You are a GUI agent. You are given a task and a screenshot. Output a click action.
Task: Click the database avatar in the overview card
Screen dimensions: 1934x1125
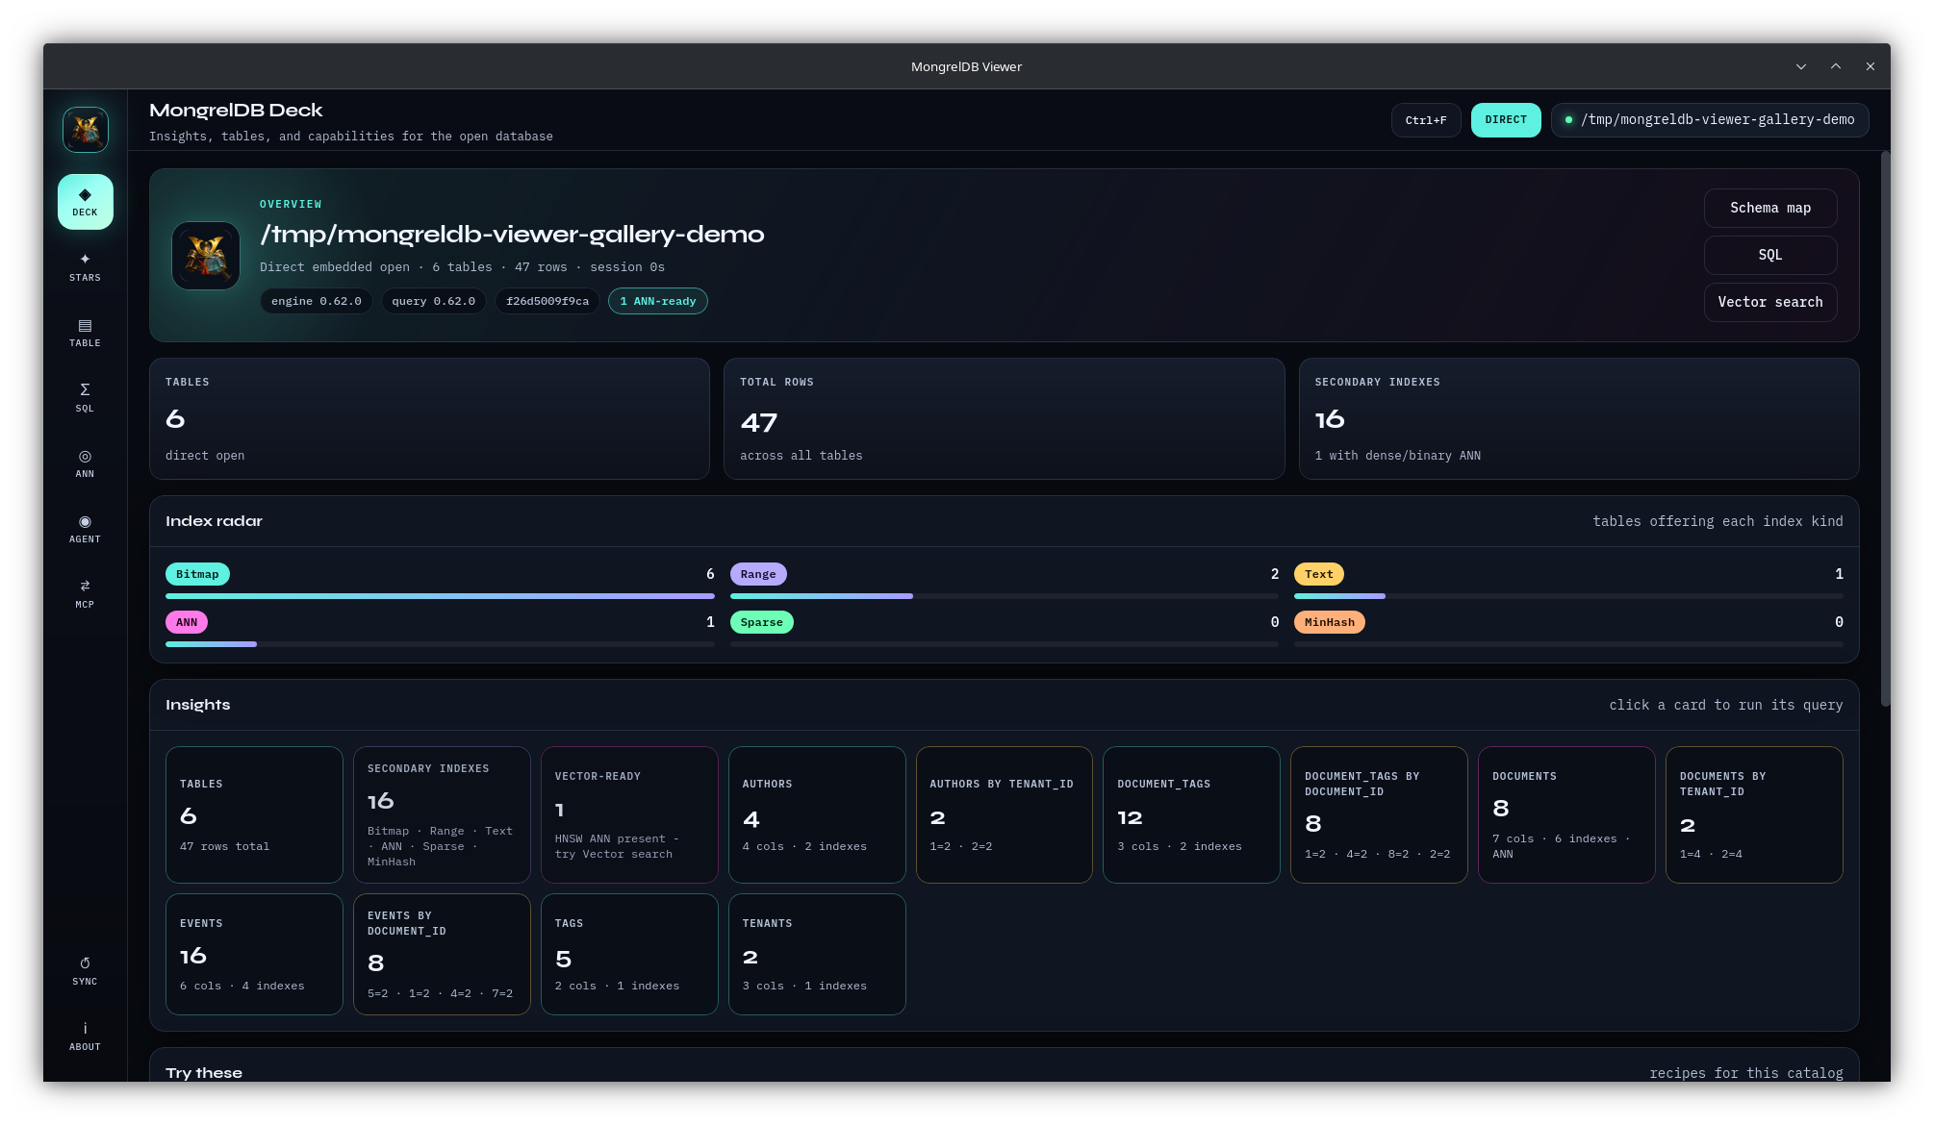206,256
